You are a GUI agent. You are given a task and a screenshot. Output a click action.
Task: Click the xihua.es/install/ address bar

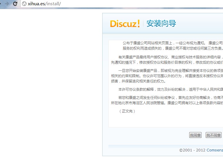122,4
